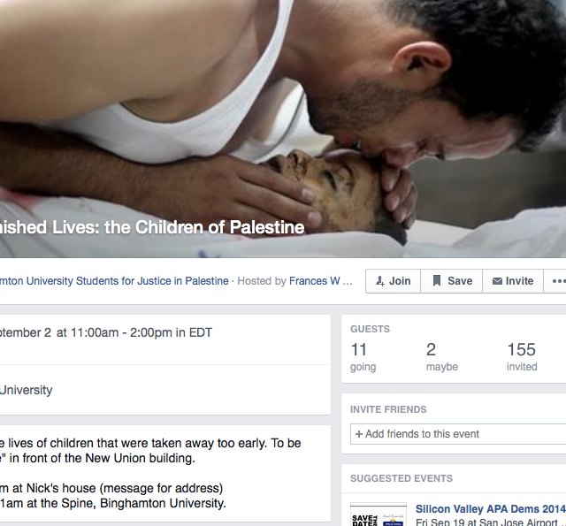
Task: Open Silicon Valley APA Dems 2014 event
Action: pos(491,509)
